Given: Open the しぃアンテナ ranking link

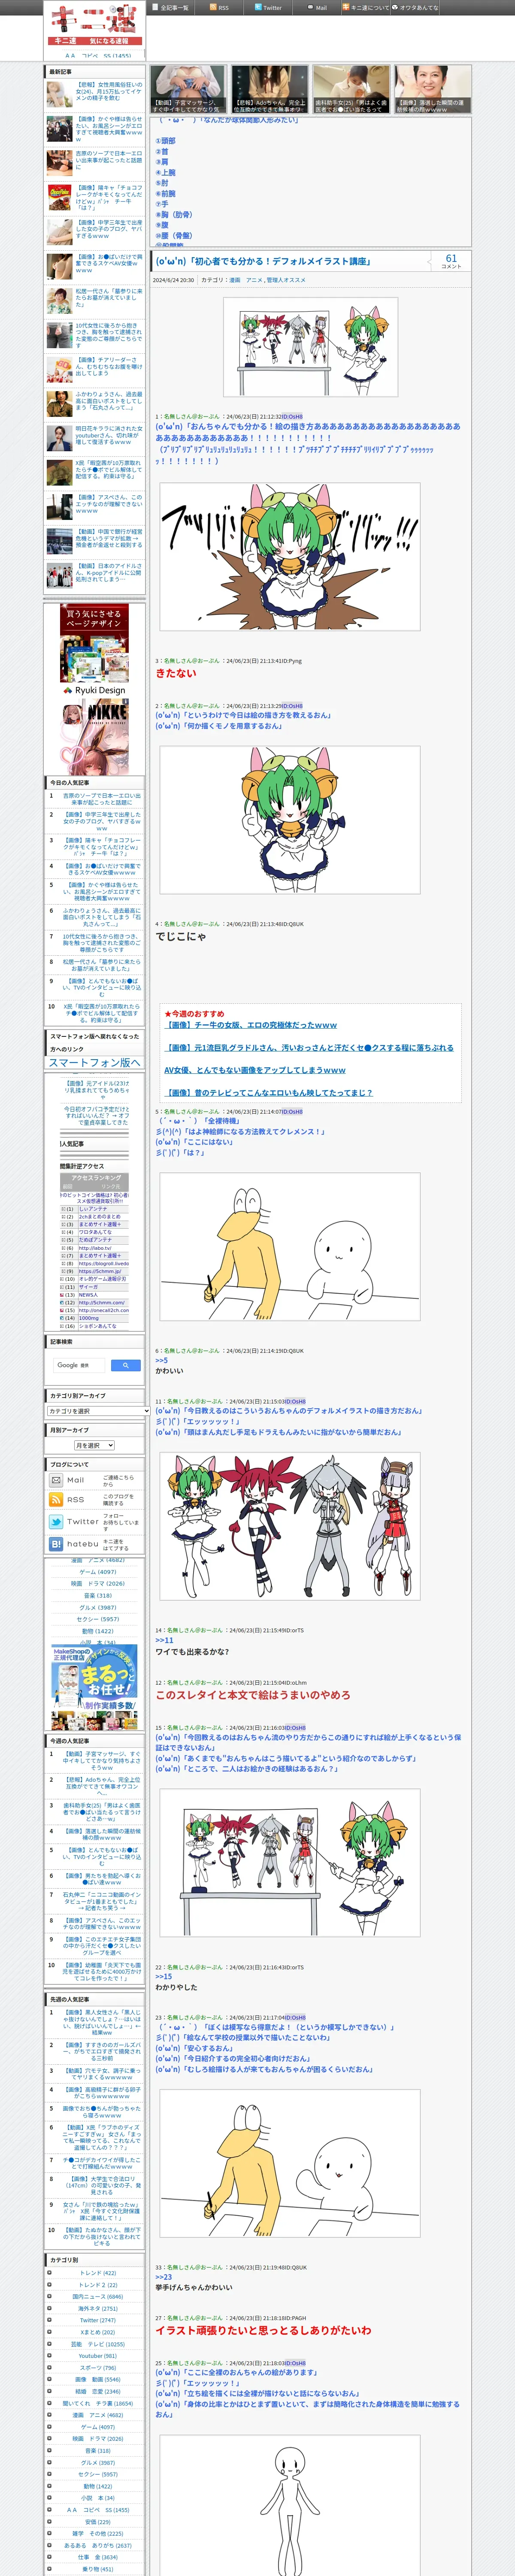Looking at the screenshot, I should (x=93, y=1208).
